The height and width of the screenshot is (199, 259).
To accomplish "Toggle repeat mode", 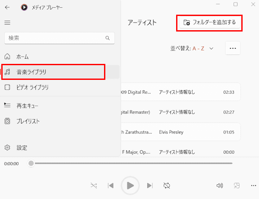I will [x=167, y=186].
